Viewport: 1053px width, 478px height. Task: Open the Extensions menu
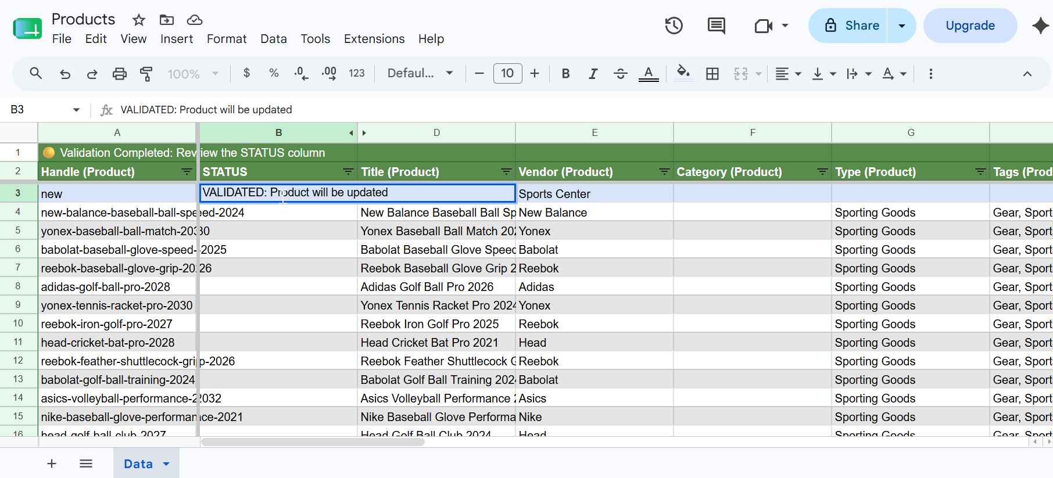pyautogui.click(x=374, y=39)
